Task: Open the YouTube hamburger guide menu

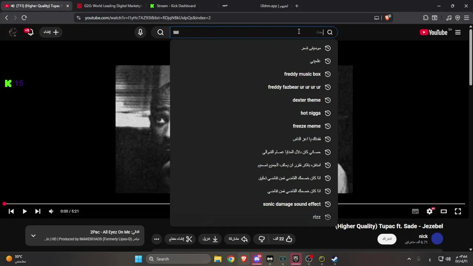Action: click(x=458, y=32)
